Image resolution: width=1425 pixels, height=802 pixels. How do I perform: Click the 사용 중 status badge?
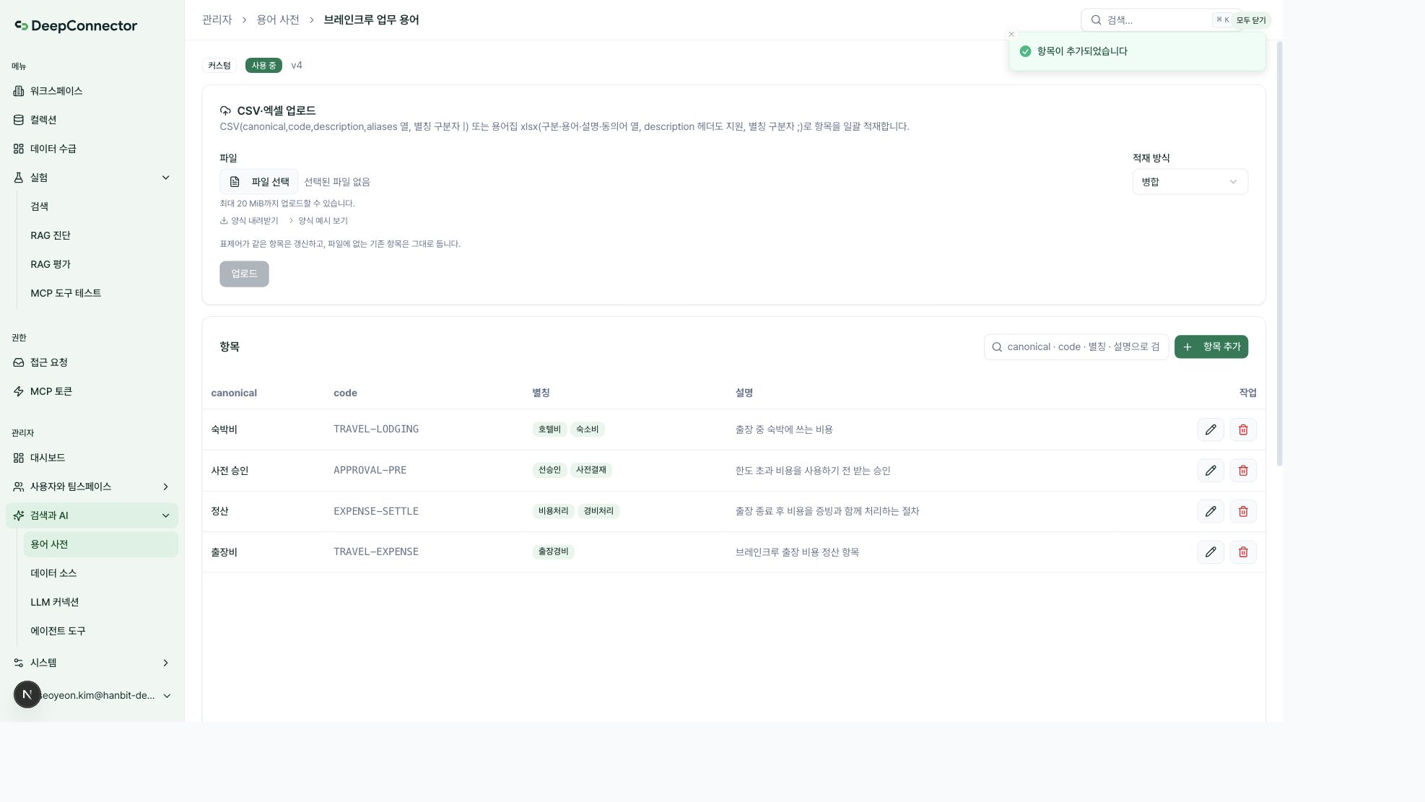tap(263, 66)
